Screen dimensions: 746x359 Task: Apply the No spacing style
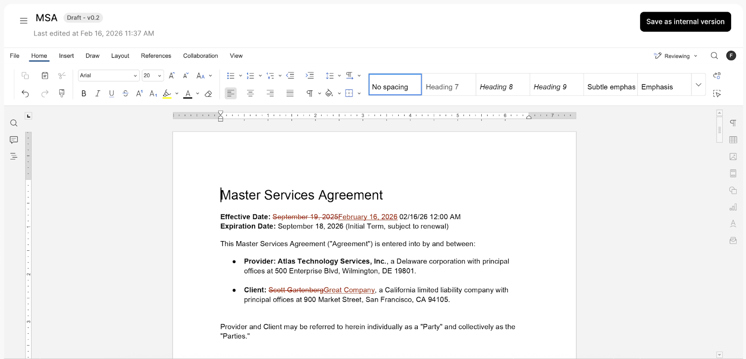coord(395,85)
